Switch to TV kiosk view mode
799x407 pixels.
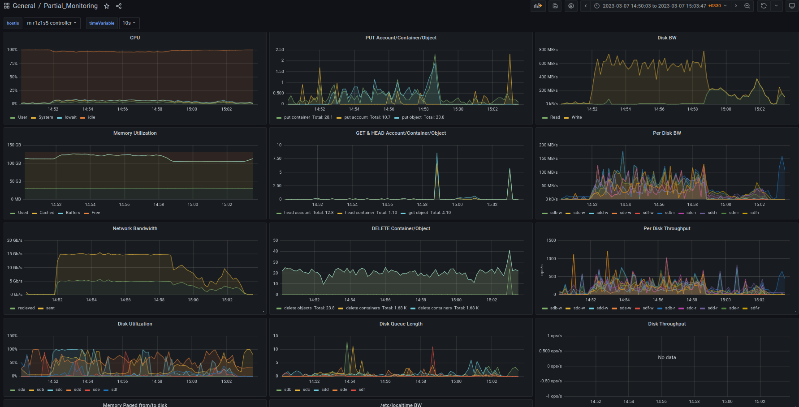792,6
